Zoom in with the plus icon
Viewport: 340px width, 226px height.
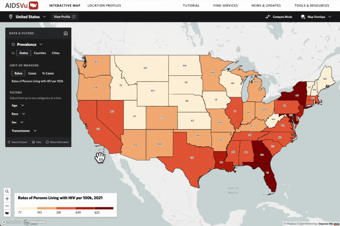7,199
